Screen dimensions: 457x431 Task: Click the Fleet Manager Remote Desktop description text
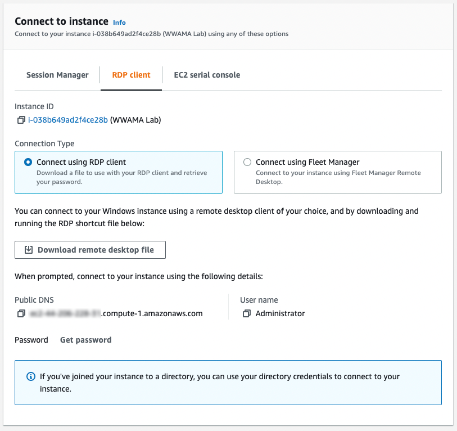tap(338, 177)
